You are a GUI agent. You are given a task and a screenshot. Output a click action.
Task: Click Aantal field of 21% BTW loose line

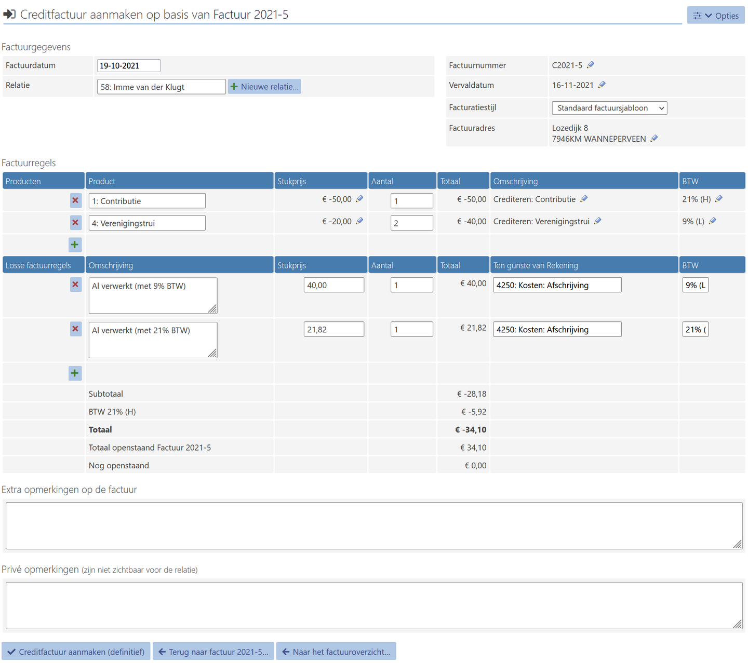412,329
